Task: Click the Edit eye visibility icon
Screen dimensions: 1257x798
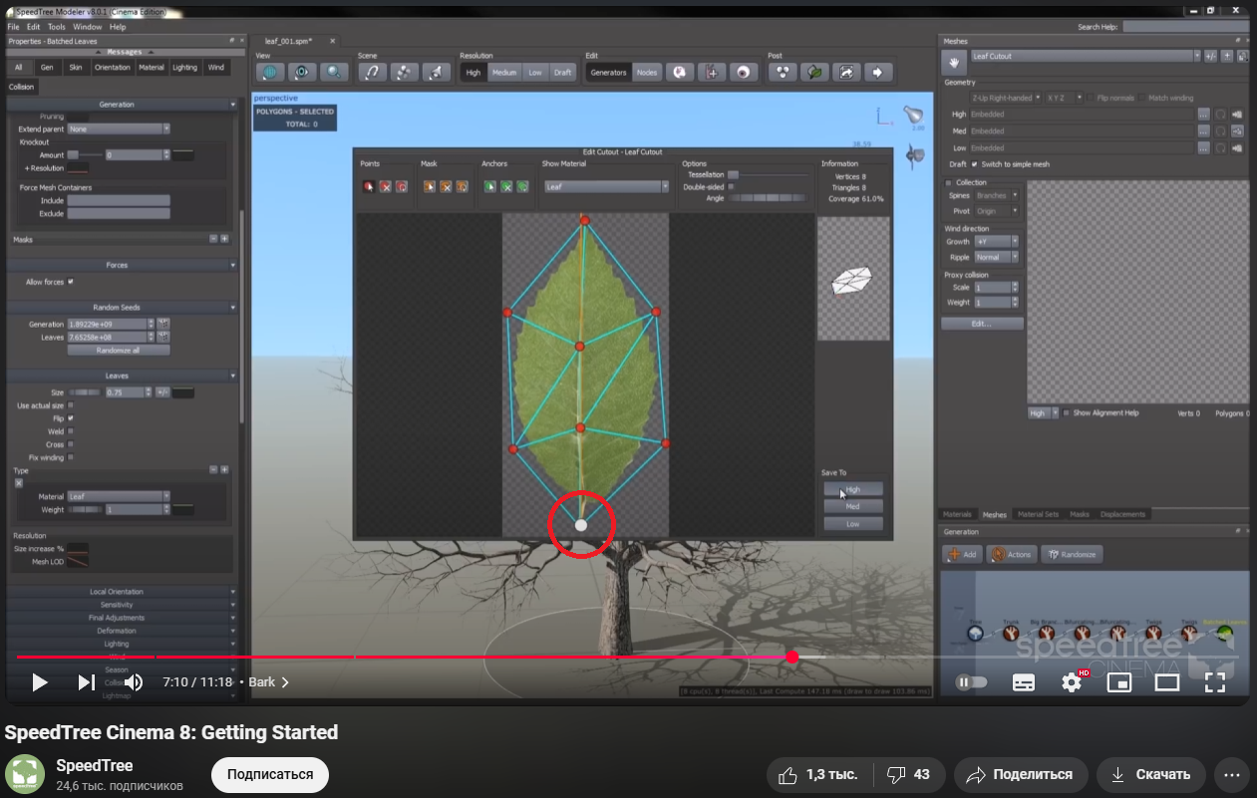Action: tap(743, 72)
